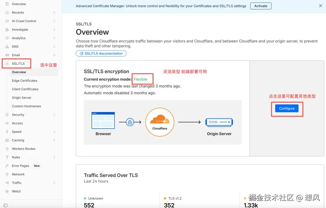Click the Rules funnel icon
The image size is (326, 208).
(x=7, y=157)
